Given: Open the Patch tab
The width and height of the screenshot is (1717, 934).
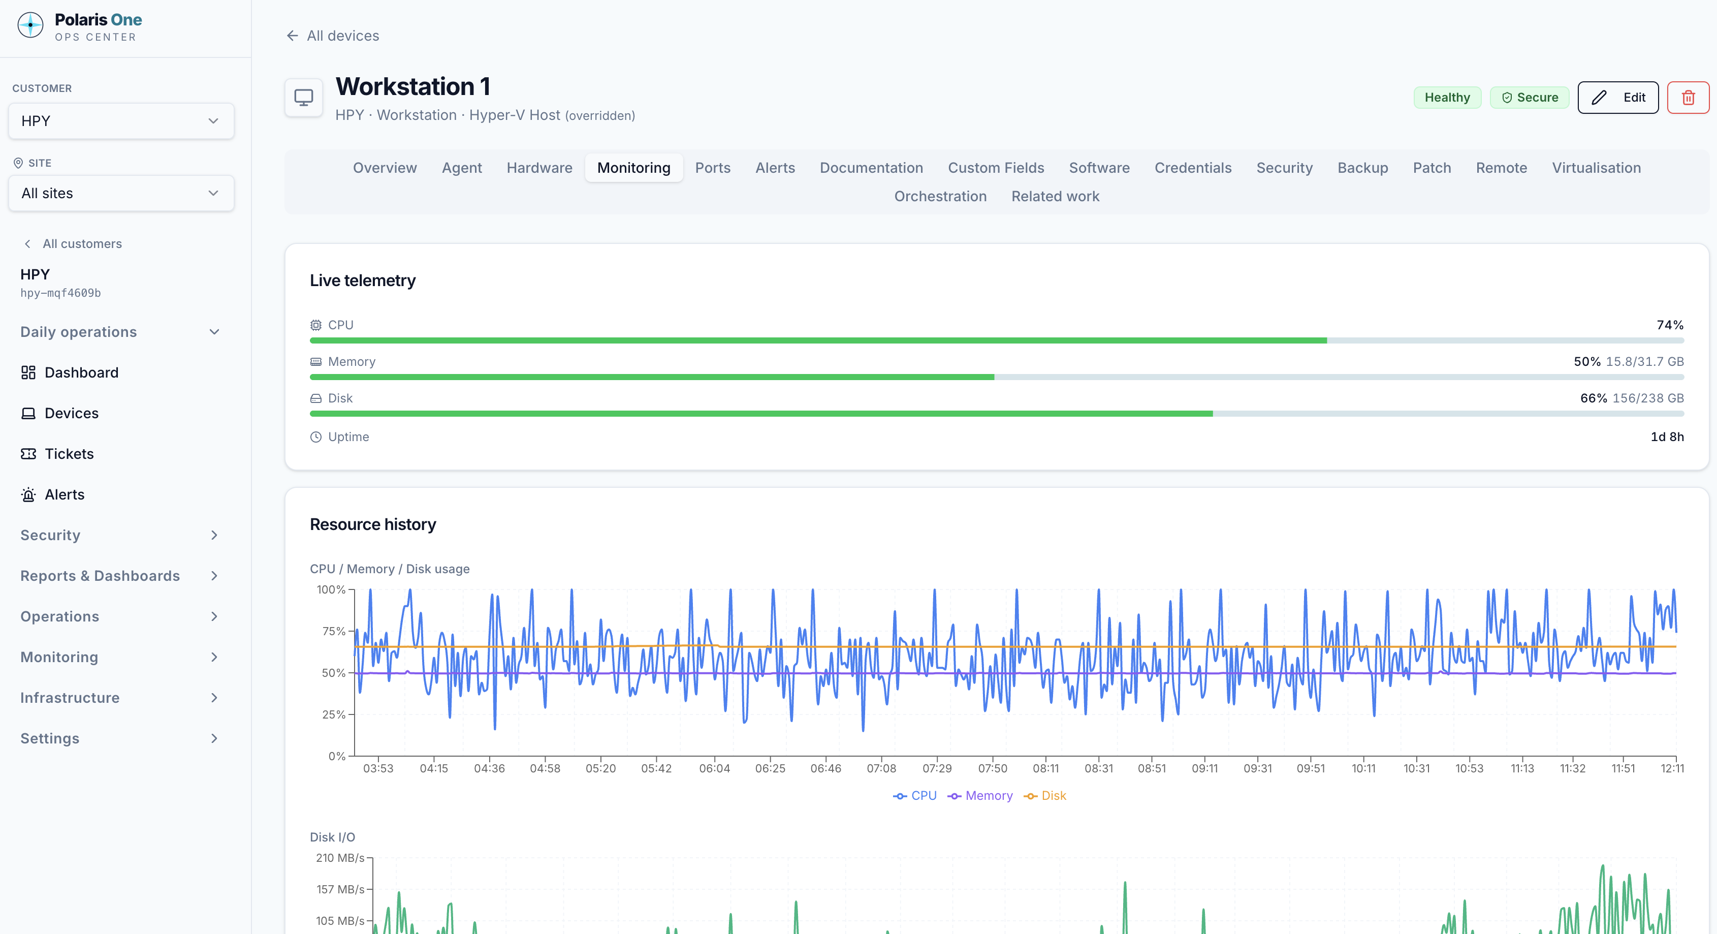Looking at the screenshot, I should (1432, 168).
